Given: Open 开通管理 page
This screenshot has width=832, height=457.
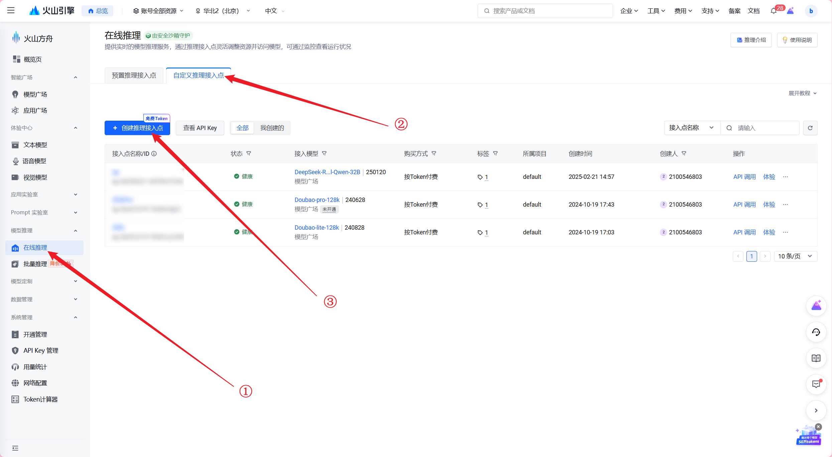Looking at the screenshot, I should pos(35,334).
